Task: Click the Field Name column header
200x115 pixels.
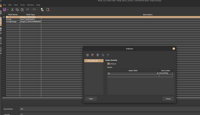Action: tap(13, 15)
